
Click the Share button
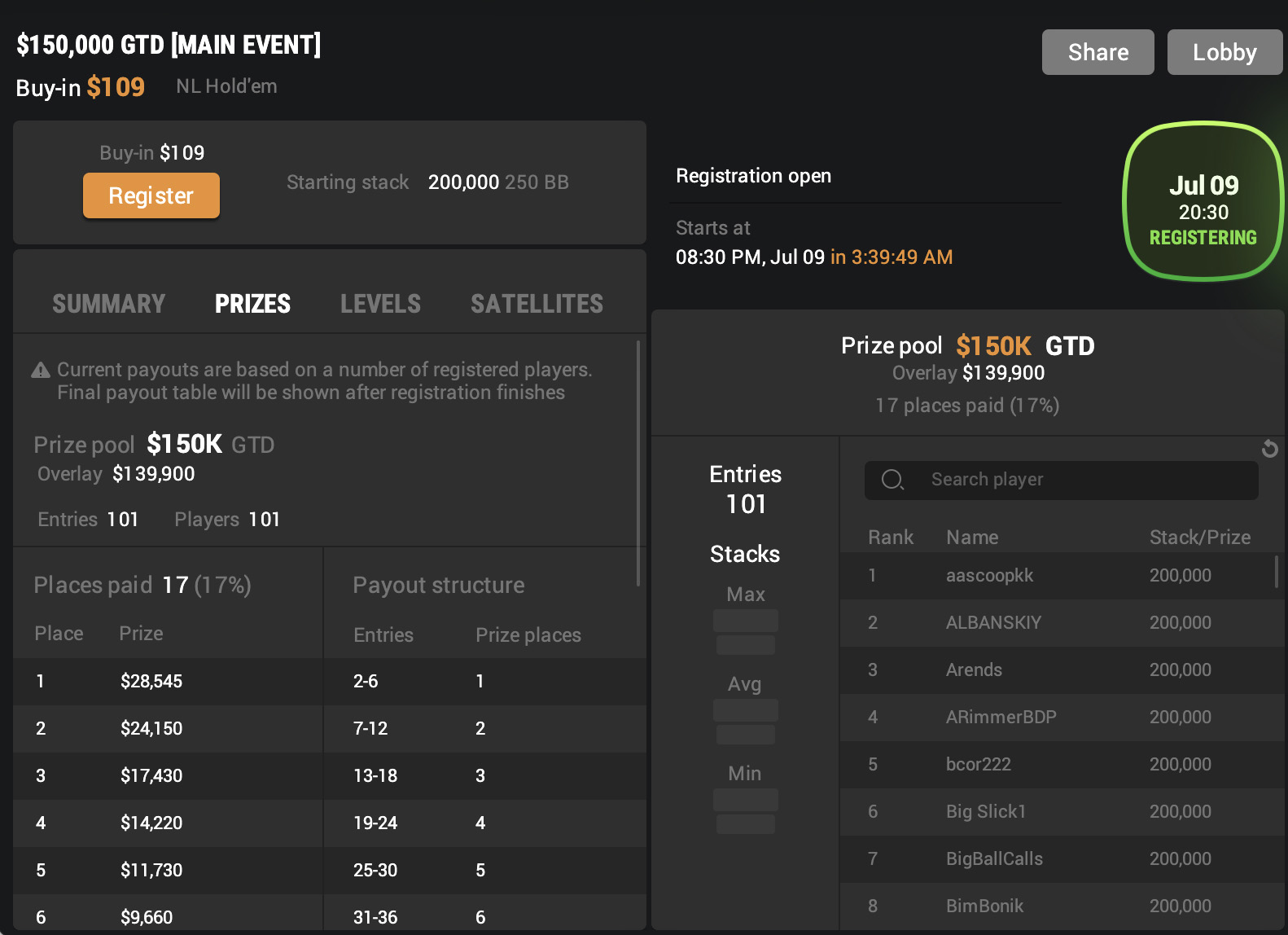click(1097, 52)
